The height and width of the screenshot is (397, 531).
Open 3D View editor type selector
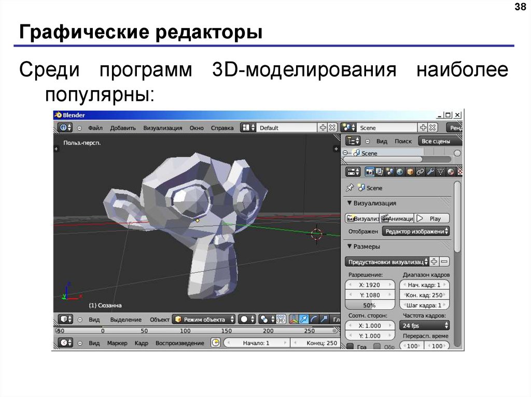tap(66, 319)
